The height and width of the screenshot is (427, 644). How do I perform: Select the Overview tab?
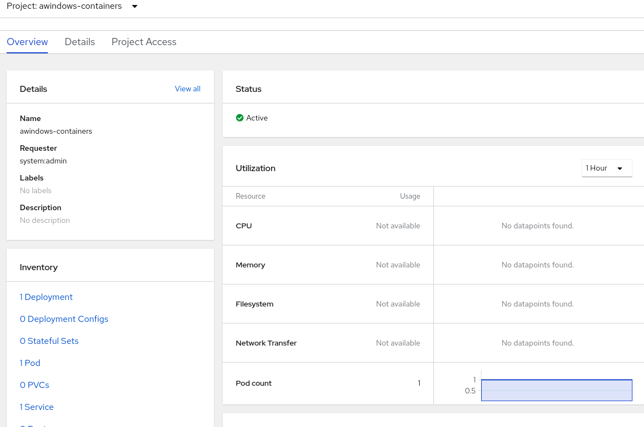(x=27, y=42)
